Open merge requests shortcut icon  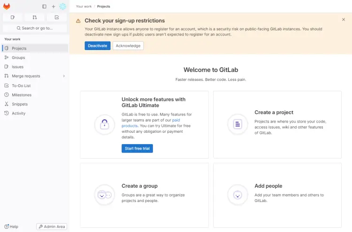(35, 17)
